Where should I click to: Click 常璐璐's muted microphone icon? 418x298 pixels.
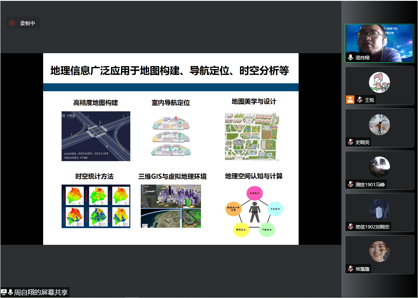351,269
